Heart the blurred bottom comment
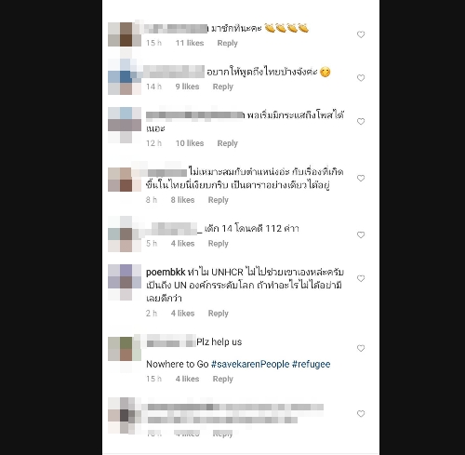This screenshot has width=465, height=455. tap(361, 413)
